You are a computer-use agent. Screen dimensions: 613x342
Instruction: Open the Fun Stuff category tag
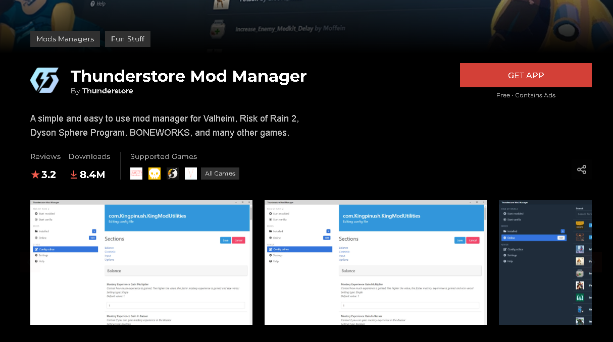[x=128, y=39]
